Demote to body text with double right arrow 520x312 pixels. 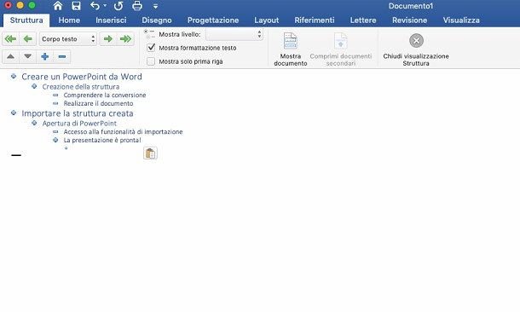click(x=125, y=39)
